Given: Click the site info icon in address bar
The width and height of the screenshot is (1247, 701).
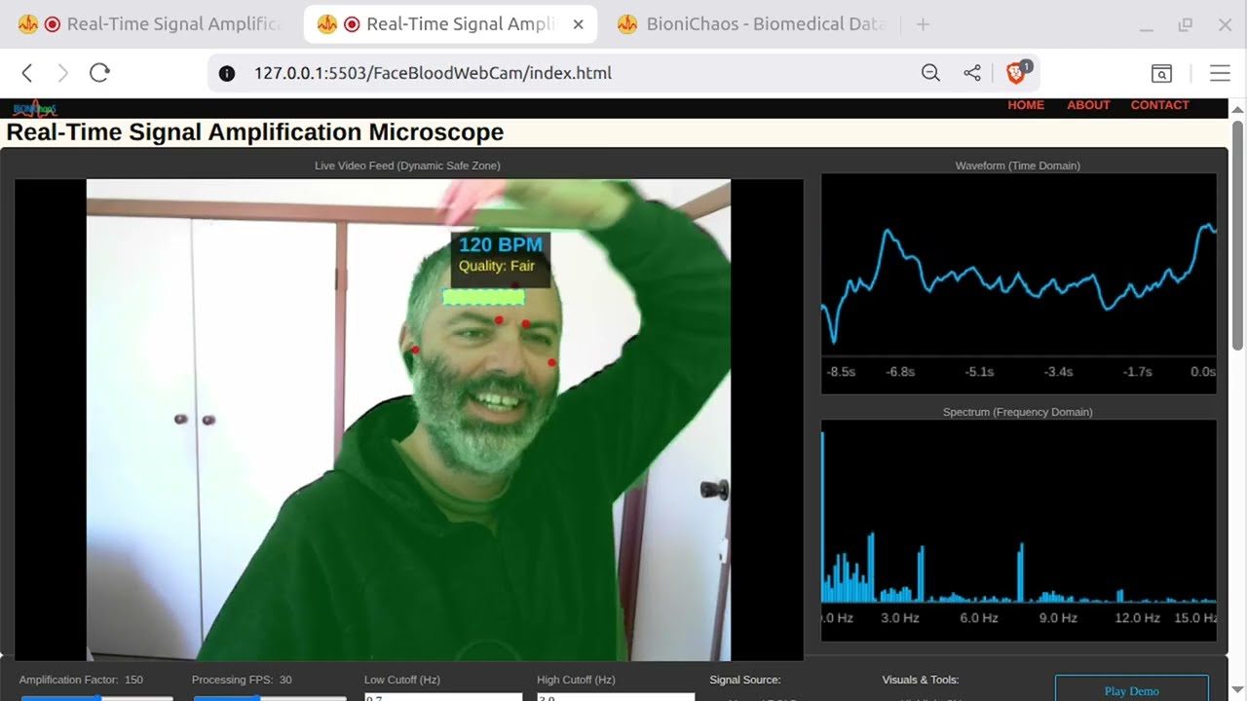Looking at the screenshot, I should coord(227,73).
